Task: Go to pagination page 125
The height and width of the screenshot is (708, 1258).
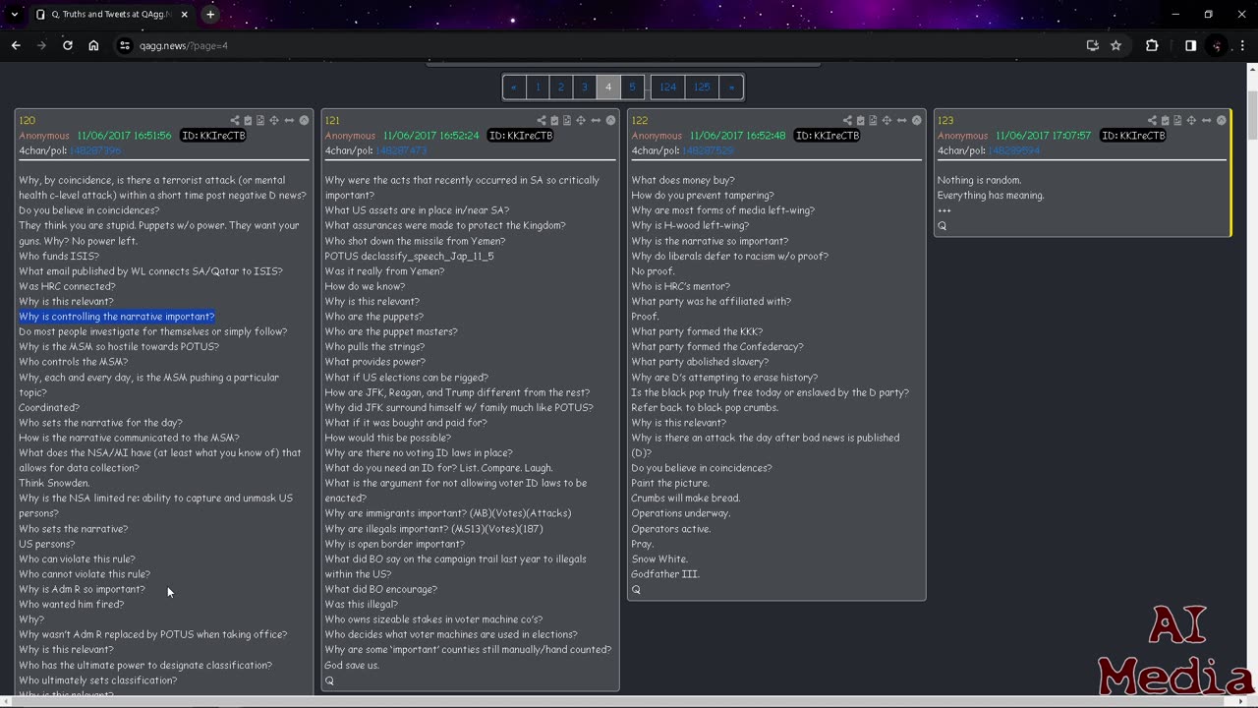Action: coord(702,87)
